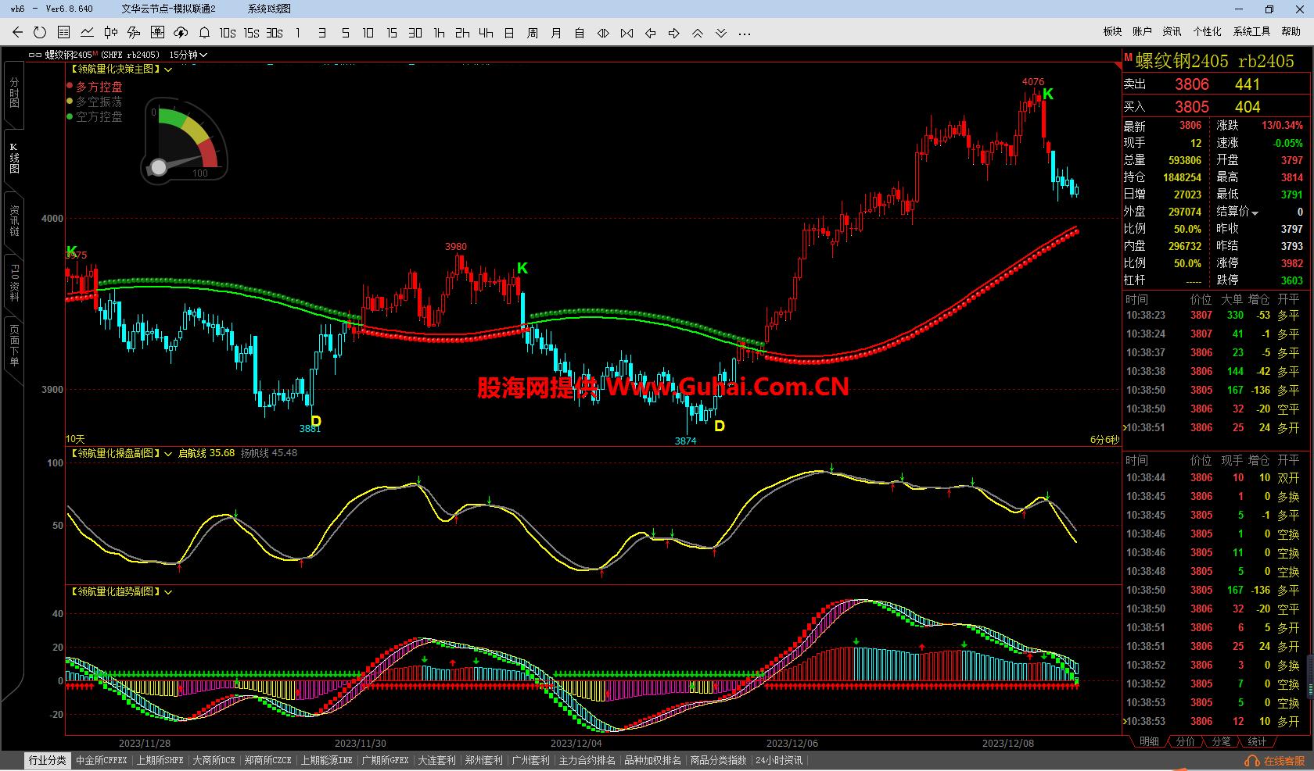This screenshot has height=771, width=1314.
Task: Open the 系统工具 menu
Action: coord(1251,31)
